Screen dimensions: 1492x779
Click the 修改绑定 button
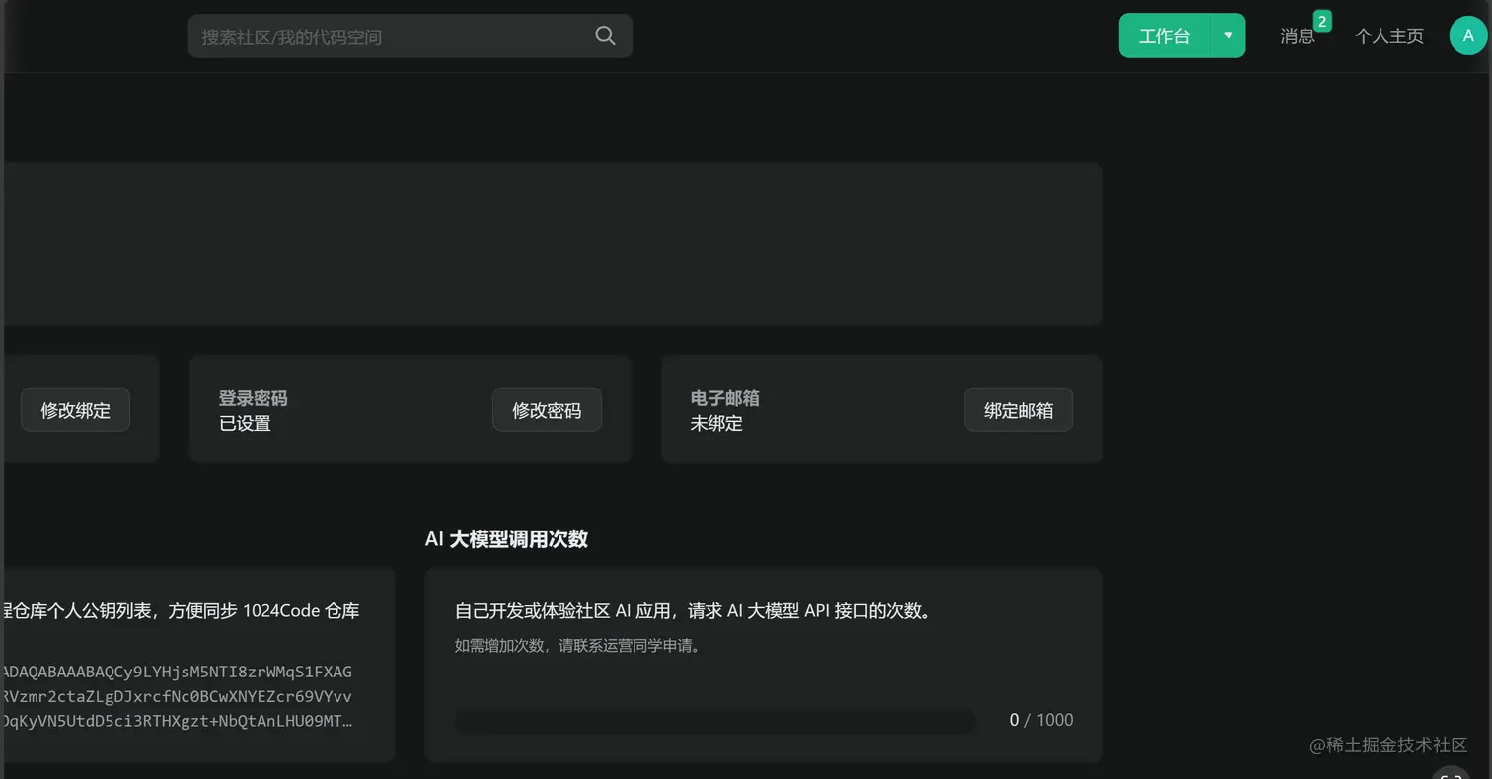(x=75, y=409)
